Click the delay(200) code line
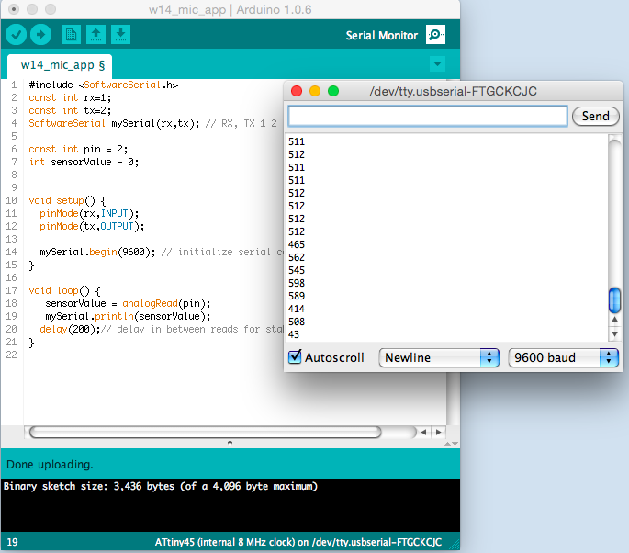This screenshot has height=553, width=629. pyautogui.click(x=162, y=330)
